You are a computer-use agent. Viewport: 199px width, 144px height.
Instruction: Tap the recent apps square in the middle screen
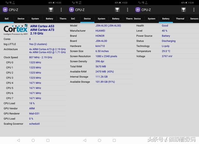[x=114, y=140]
